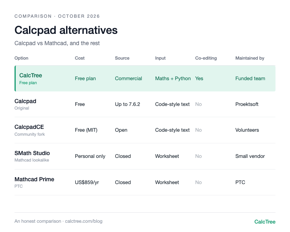Click the 'No' co-editing cell for CalcpadCE
The height and width of the screenshot is (232, 290).
(x=198, y=130)
